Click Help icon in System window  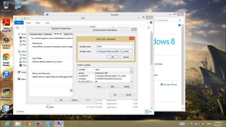(x=179, y=25)
